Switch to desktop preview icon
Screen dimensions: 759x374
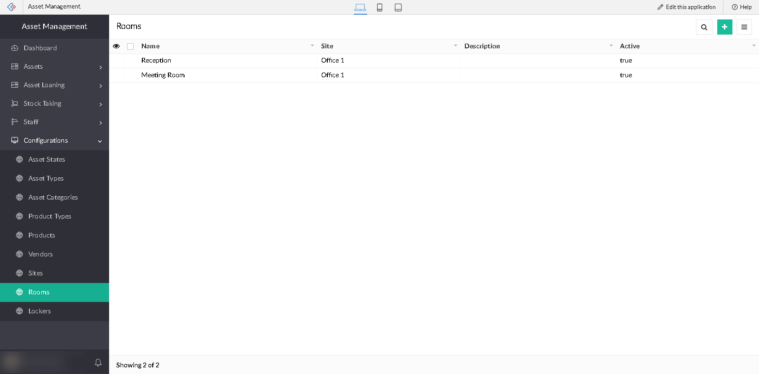tap(361, 7)
